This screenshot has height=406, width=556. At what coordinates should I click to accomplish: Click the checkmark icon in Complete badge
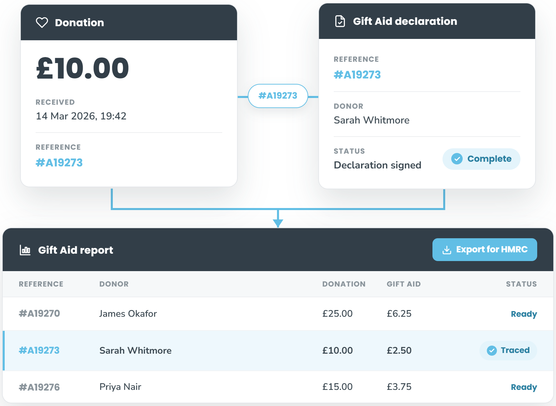pos(457,159)
